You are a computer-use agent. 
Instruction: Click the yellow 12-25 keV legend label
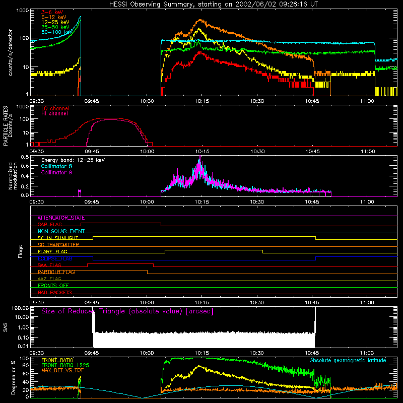coord(55,22)
